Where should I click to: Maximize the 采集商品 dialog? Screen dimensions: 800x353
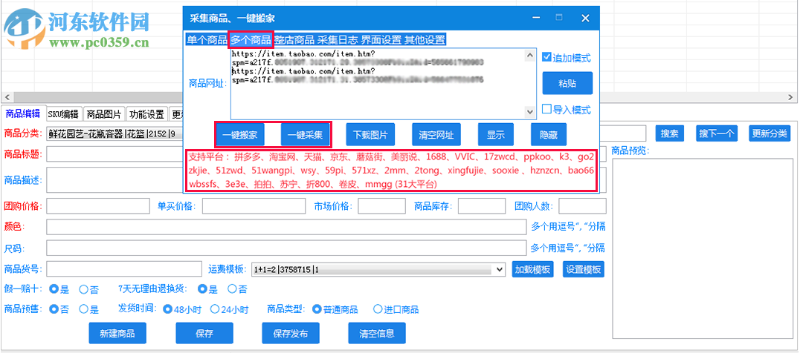(x=559, y=18)
